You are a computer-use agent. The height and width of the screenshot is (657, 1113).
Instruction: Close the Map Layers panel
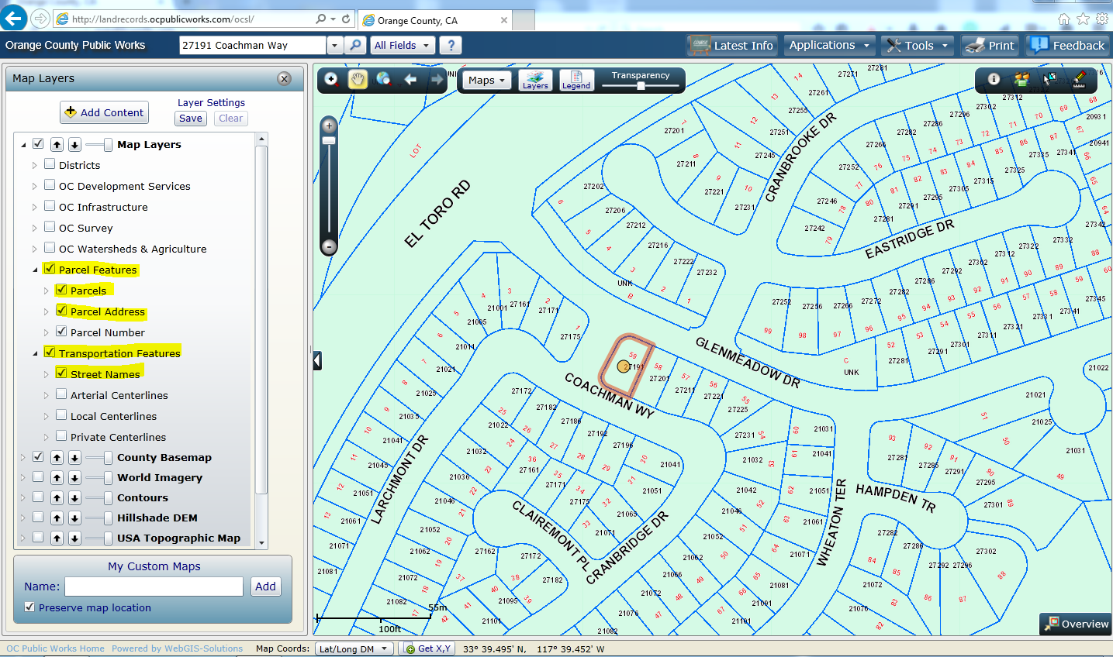tap(285, 78)
